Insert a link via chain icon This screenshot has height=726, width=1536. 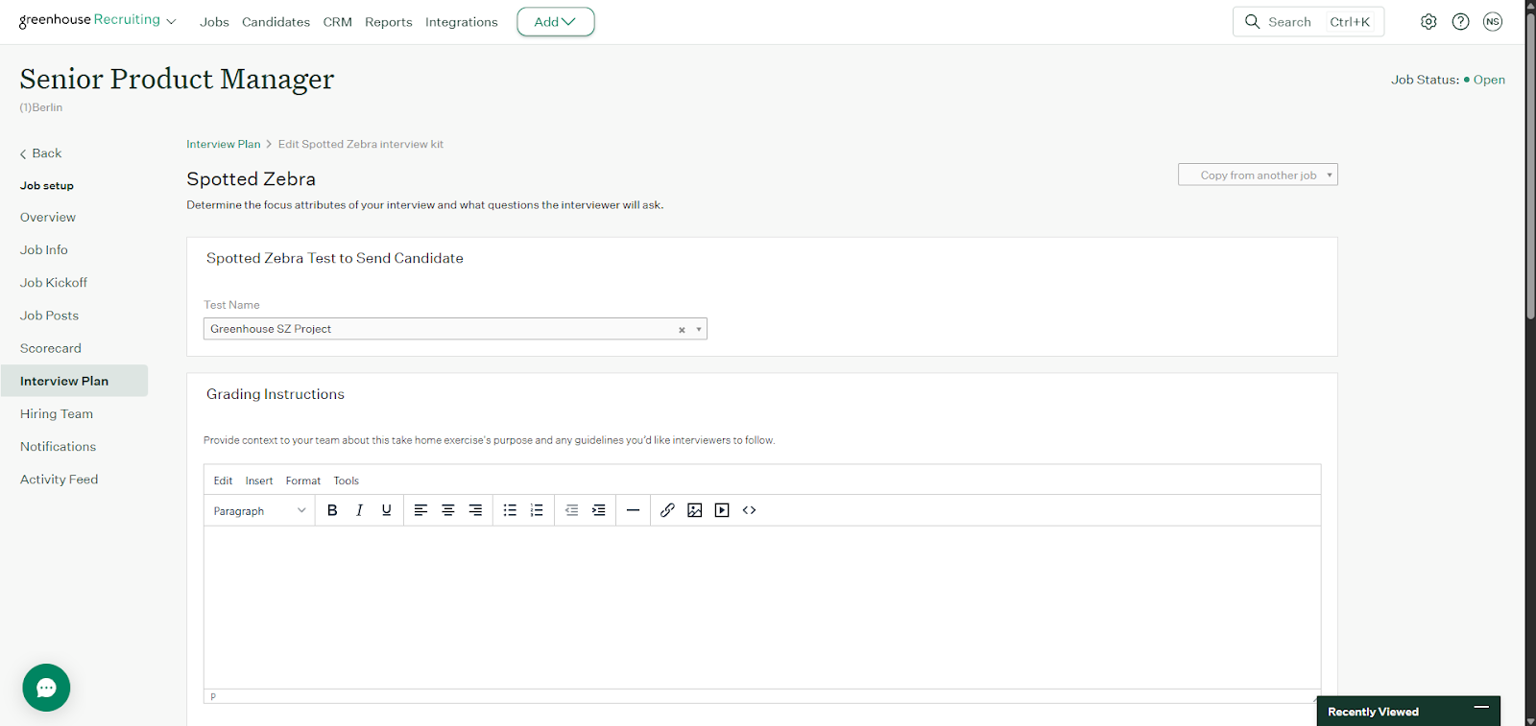pos(667,510)
